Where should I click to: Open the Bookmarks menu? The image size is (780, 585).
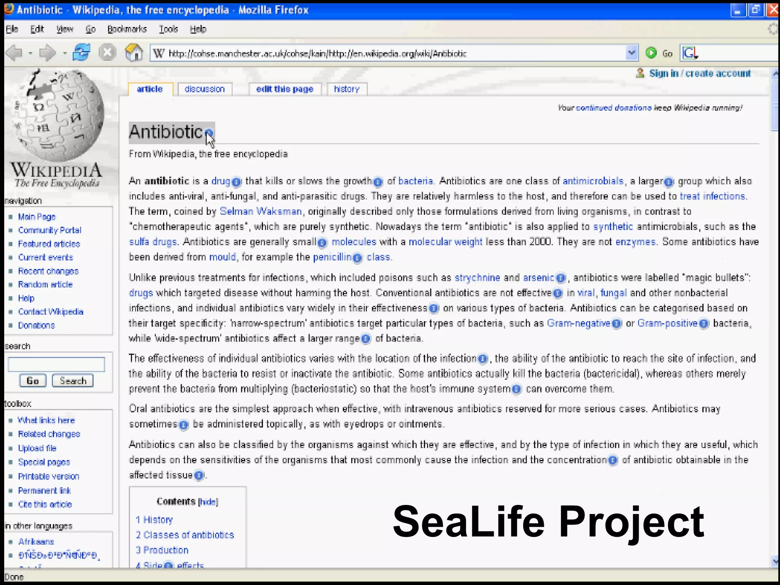[x=127, y=29]
